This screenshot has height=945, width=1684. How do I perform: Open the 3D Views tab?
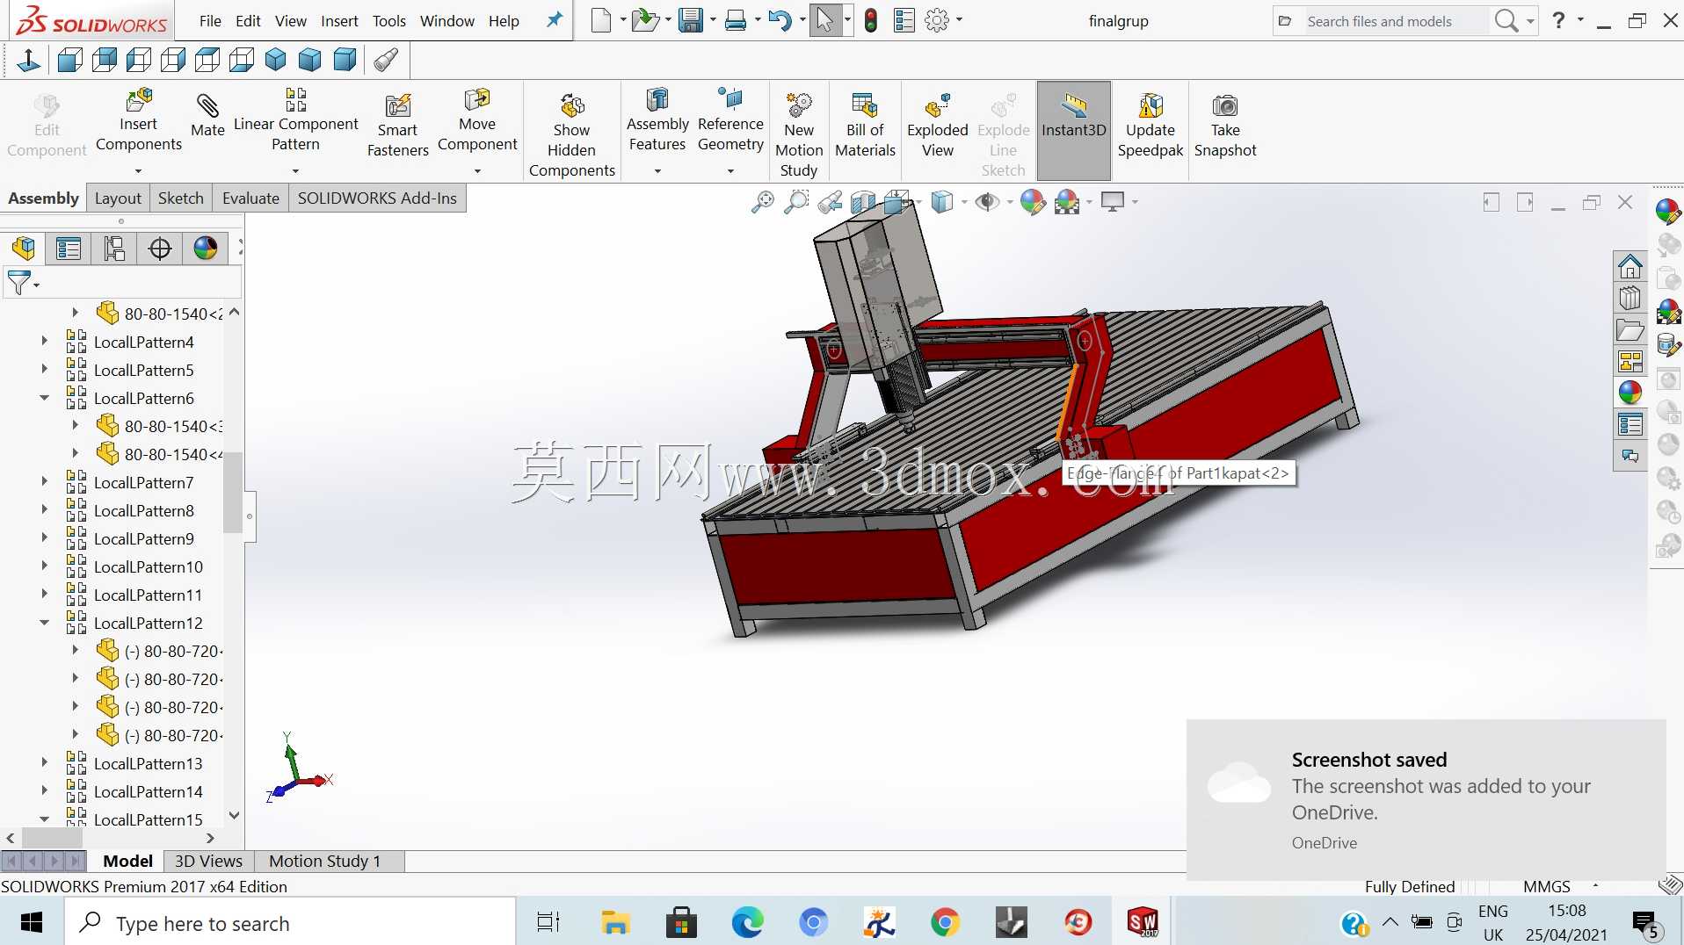tap(208, 862)
